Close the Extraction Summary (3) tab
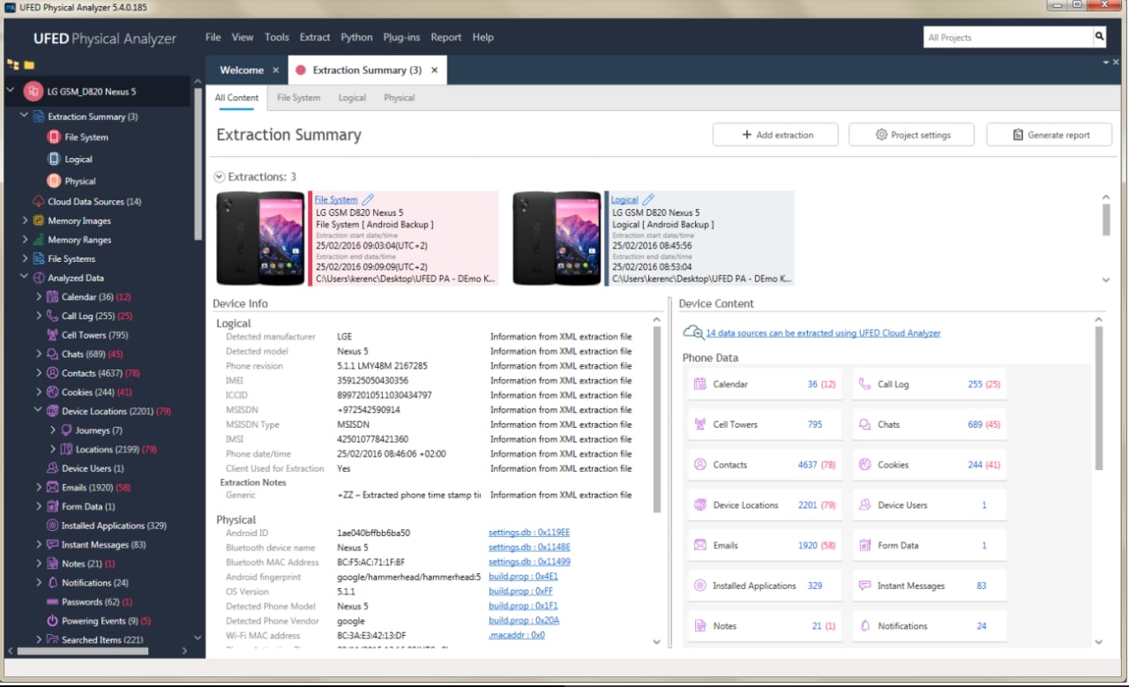The height and width of the screenshot is (687, 1129). click(434, 71)
